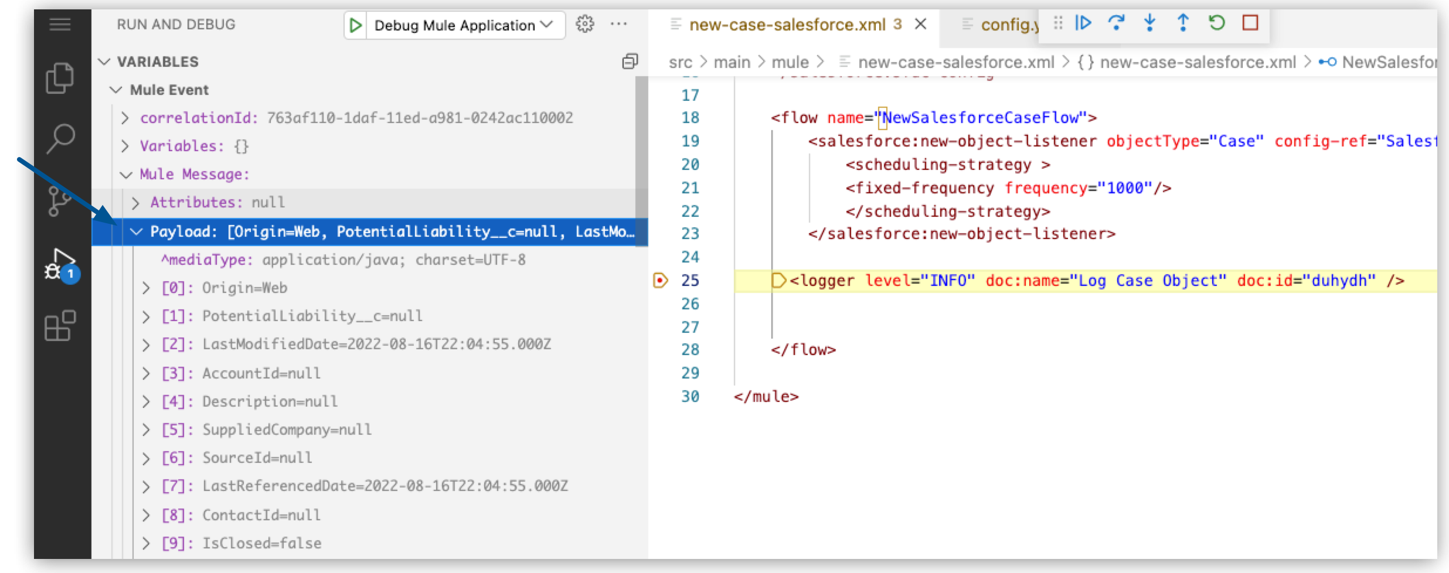1449x573 pixels.
Task: Step out of the current flow
Action: [x=1183, y=23]
